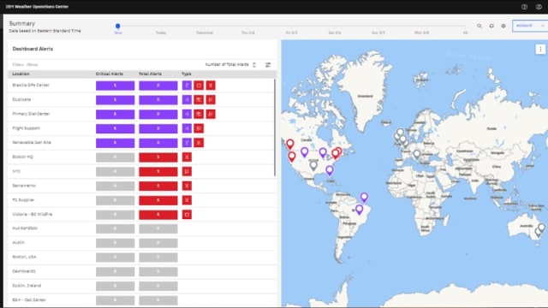Open the Austin location row

tap(19, 242)
